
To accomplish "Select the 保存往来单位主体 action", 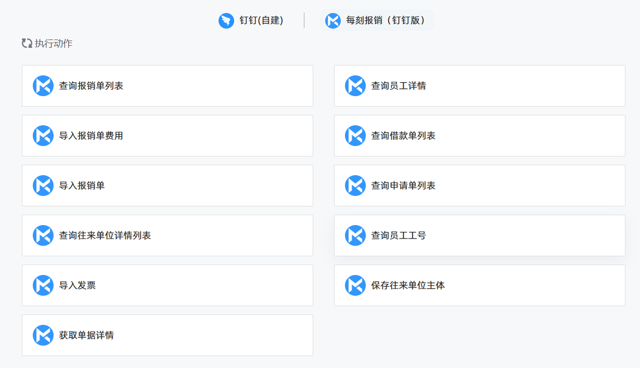I will coord(480,285).
